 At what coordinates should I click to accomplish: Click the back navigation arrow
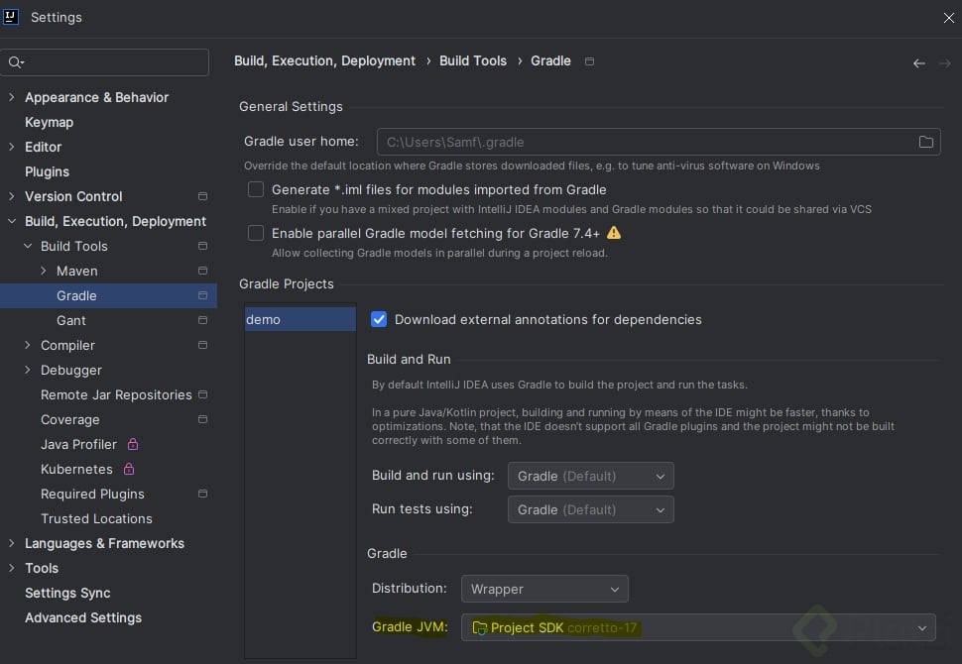pyautogui.click(x=918, y=62)
